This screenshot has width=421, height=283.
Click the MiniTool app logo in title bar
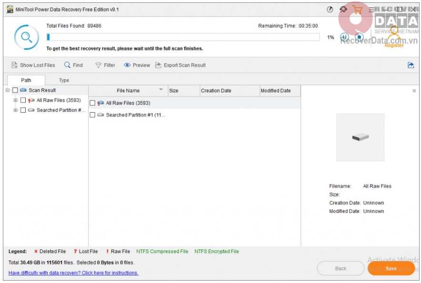click(x=10, y=10)
